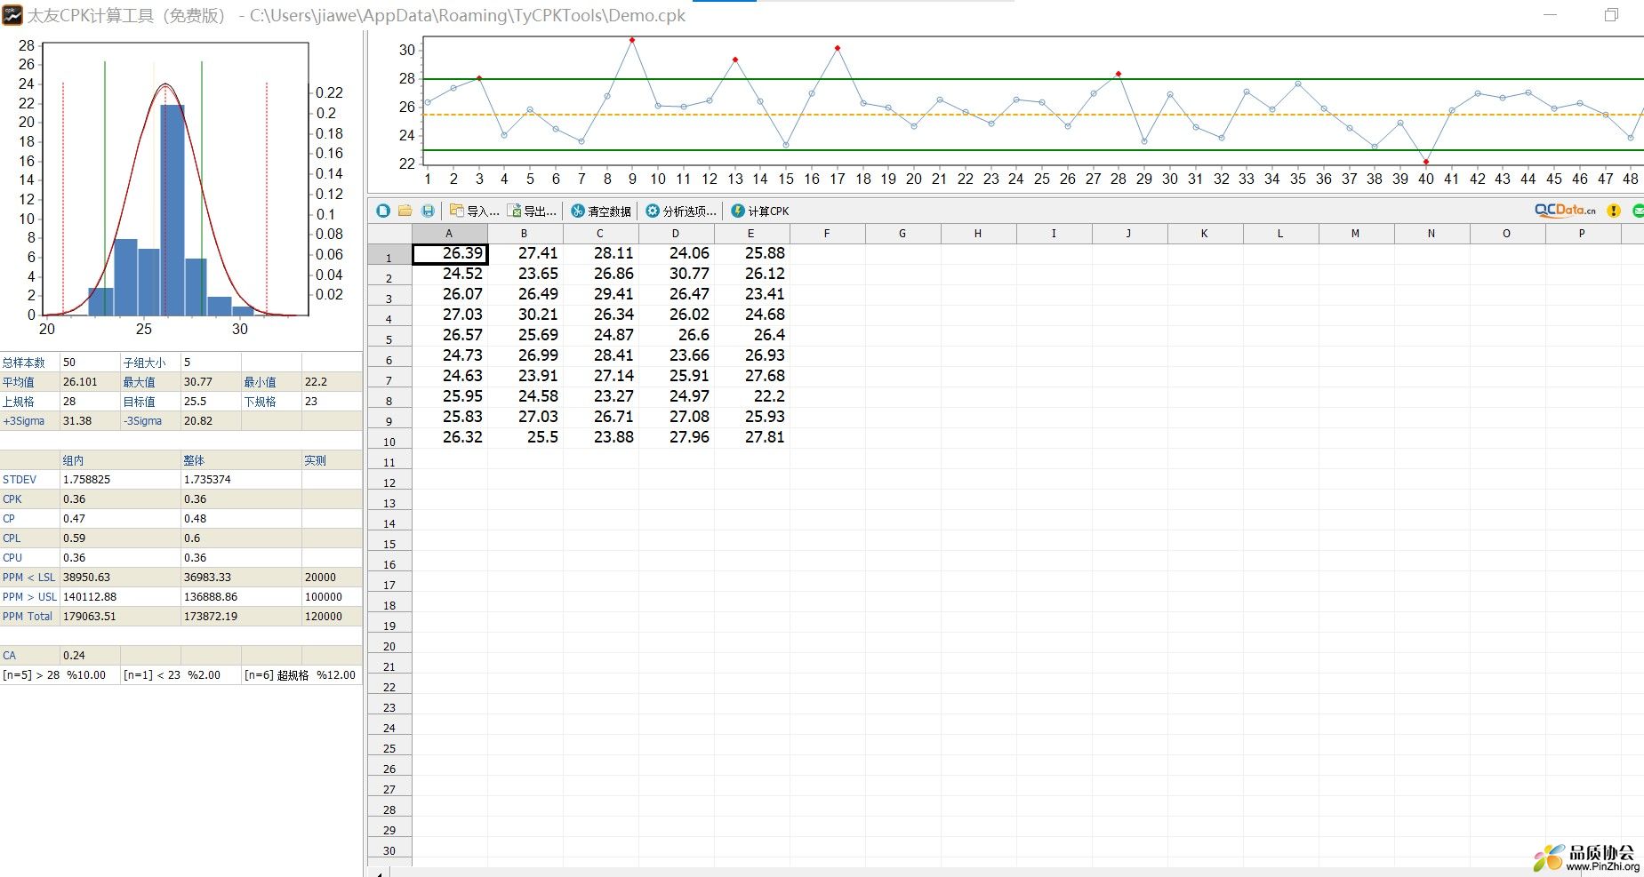1644x877 pixels.
Task: Click the 导出 export button
Action: (532, 211)
